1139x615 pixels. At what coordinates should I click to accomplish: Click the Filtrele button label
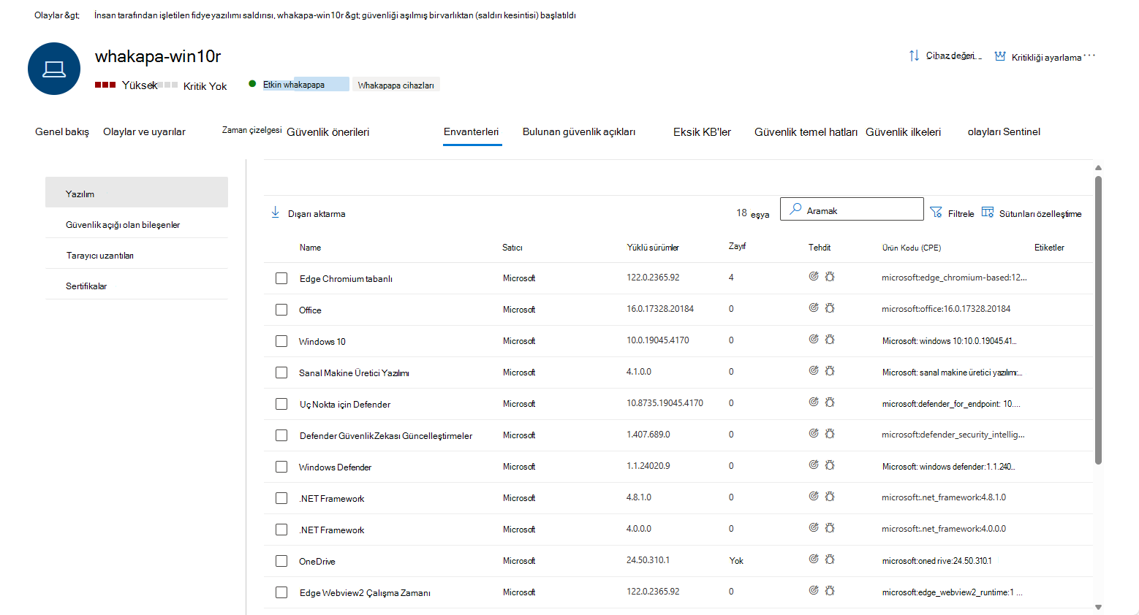pos(961,214)
